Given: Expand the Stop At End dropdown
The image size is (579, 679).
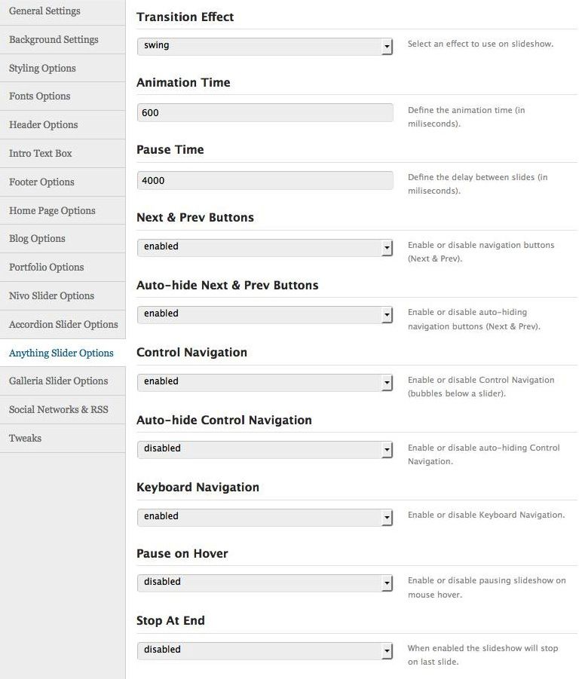Looking at the screenshot, I should tap(265, 650).
